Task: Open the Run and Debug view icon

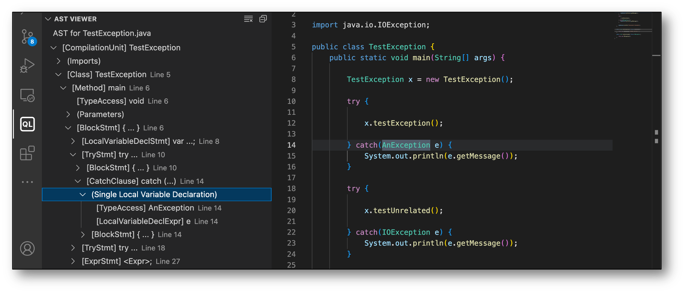Action: (28, 66)
